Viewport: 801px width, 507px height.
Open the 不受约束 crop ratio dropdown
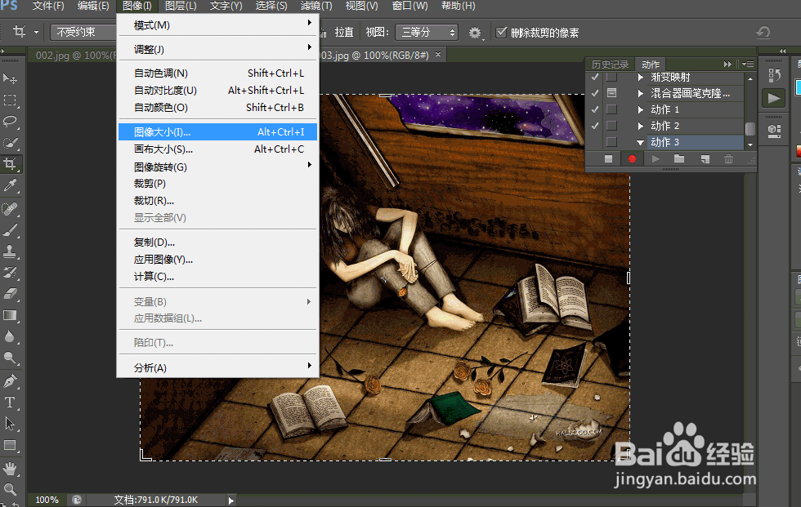[x=83, y=32]
